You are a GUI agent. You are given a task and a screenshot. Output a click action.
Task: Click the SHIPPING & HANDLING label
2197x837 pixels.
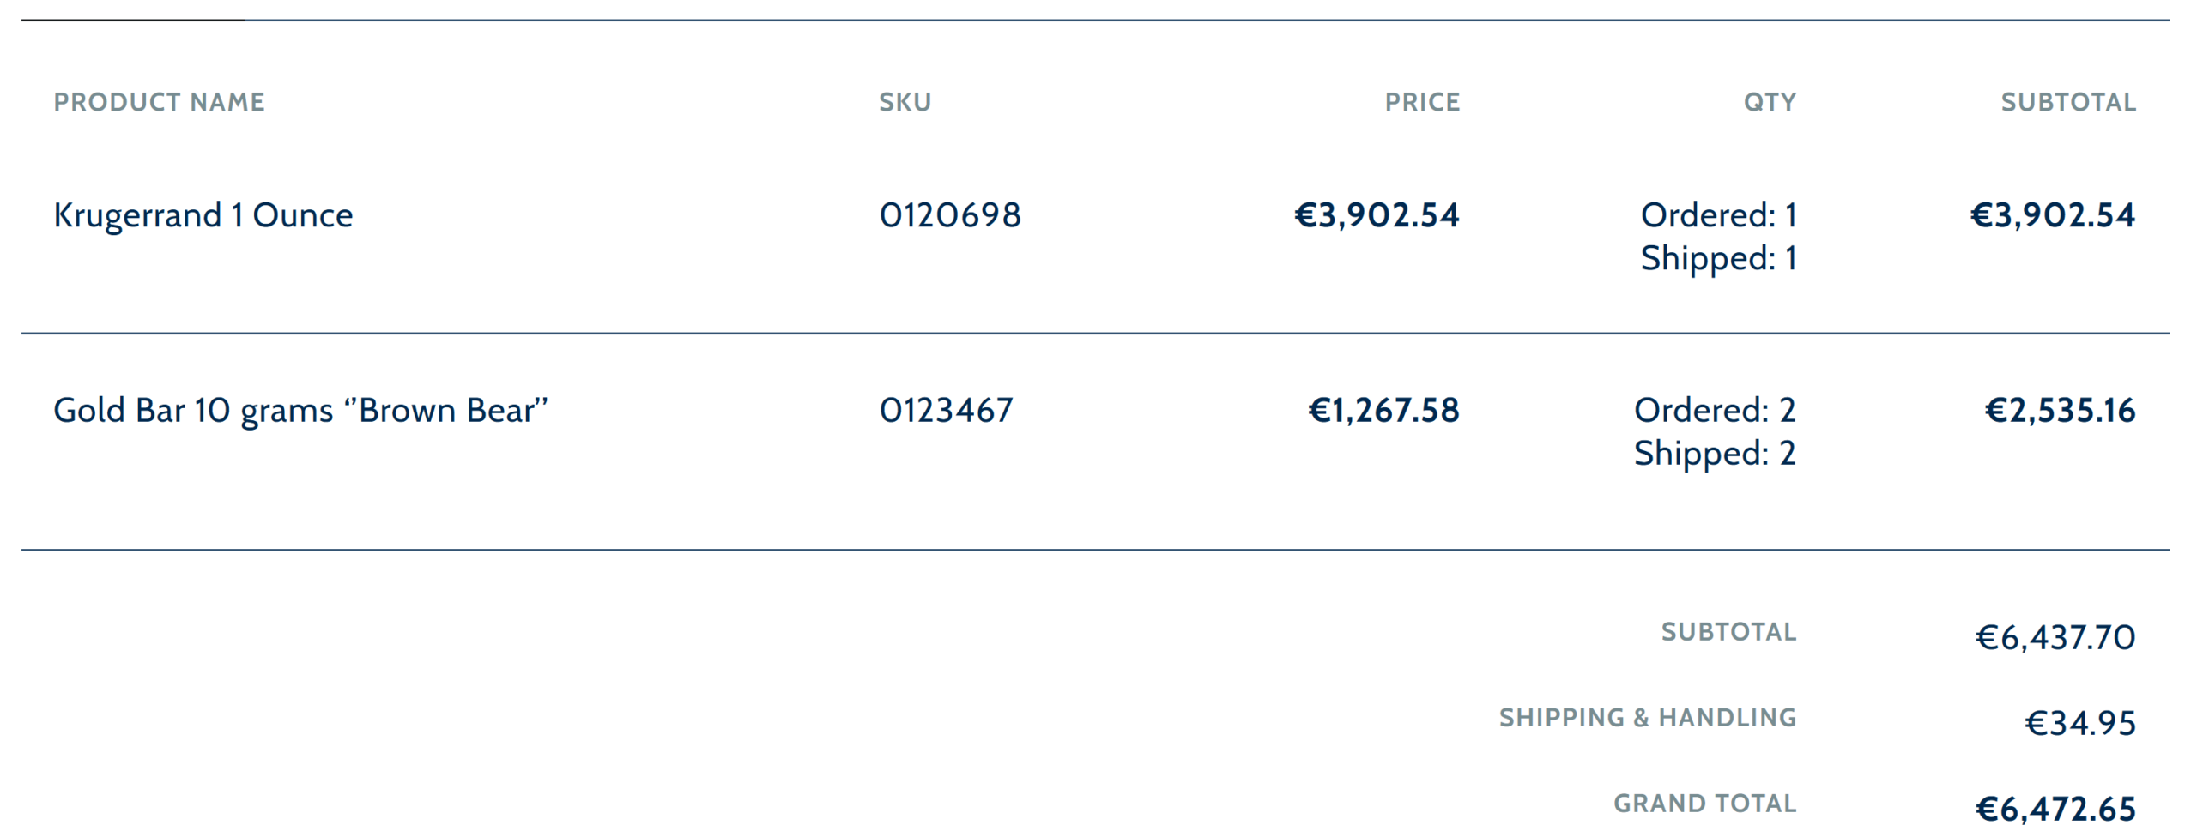[1648, 718]
